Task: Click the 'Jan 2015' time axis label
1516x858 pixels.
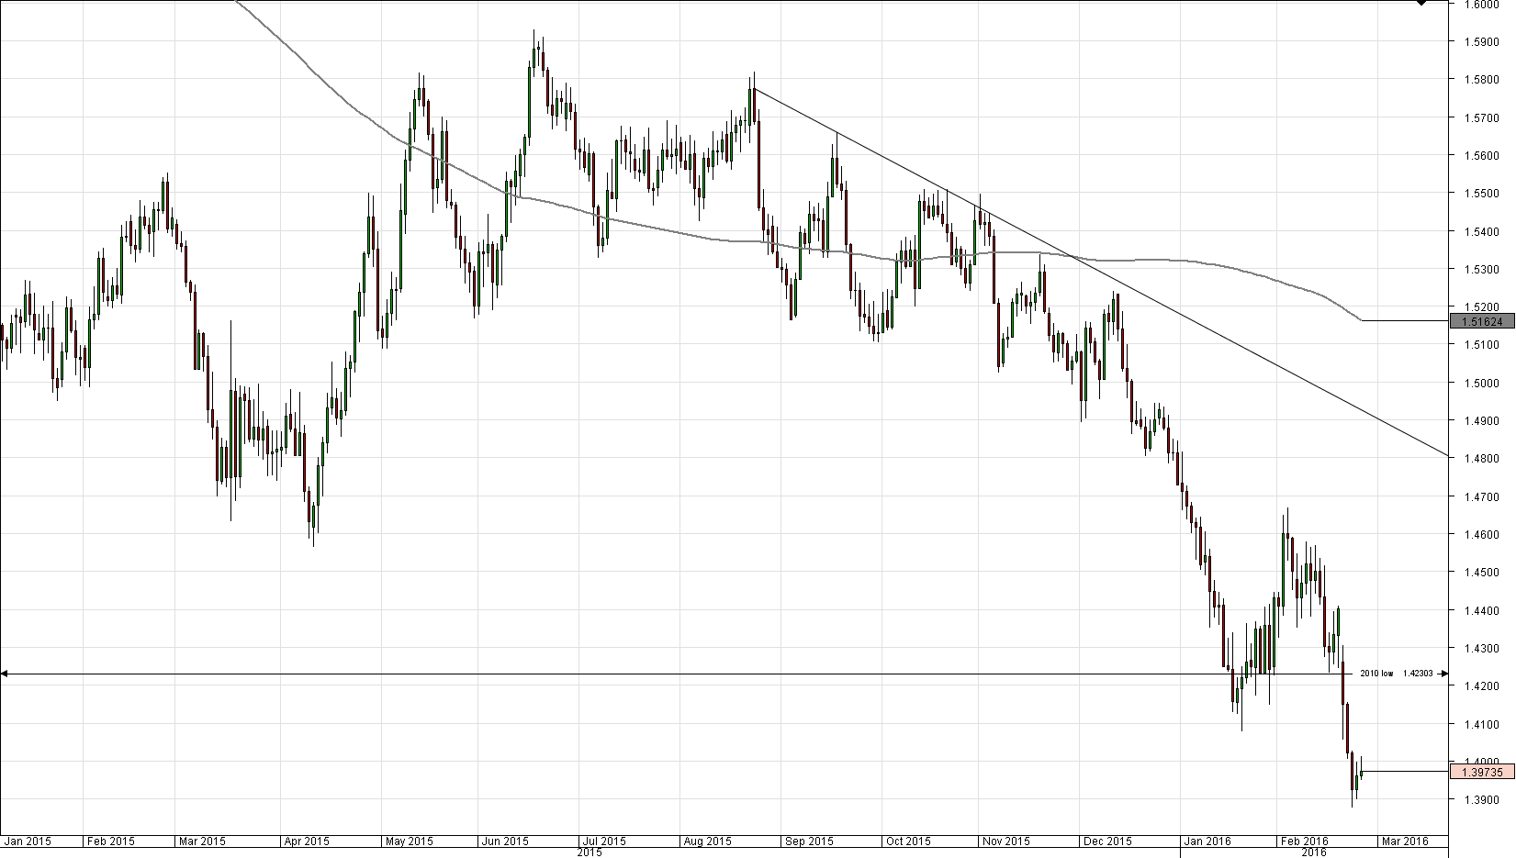Action: [28, 841]
